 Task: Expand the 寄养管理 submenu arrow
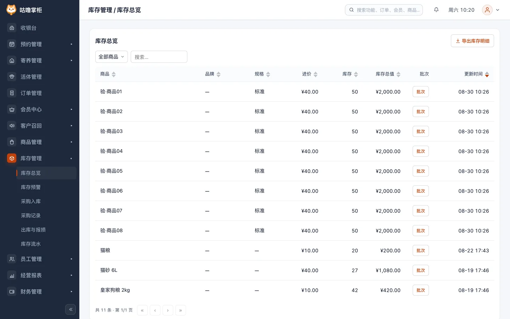coord(72,61)
